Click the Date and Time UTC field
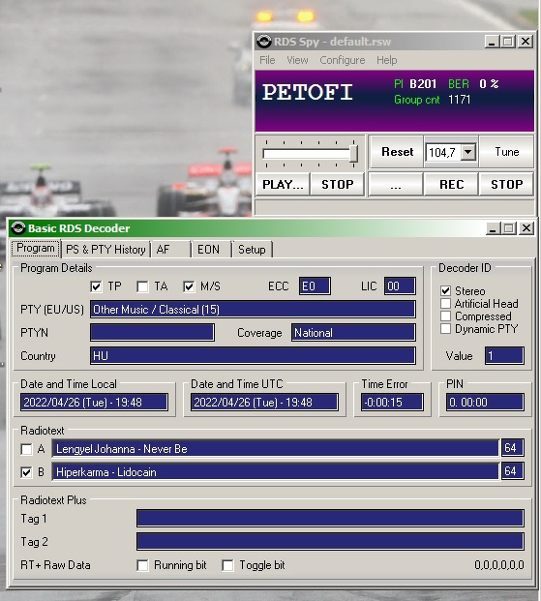Image resolution: width=541 pixels, height=601 pixels. pyautogui.click(x=264, y=402)
